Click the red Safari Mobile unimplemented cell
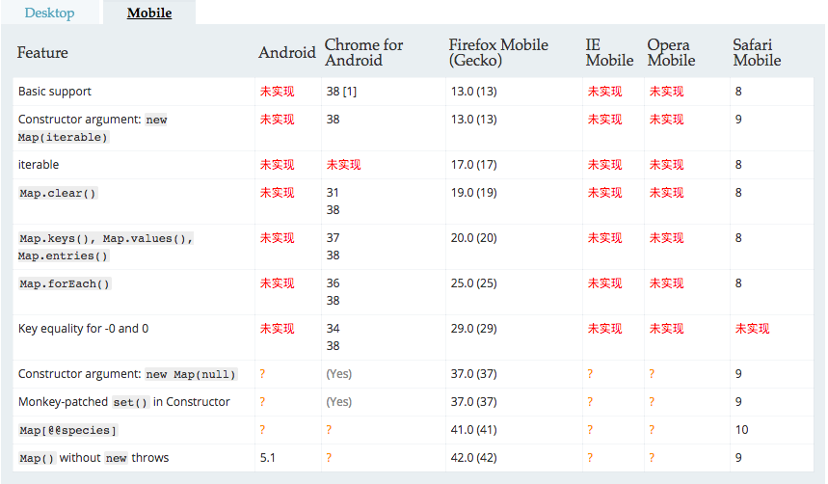The width and height of the screenshot is (828, 484). 752,329
